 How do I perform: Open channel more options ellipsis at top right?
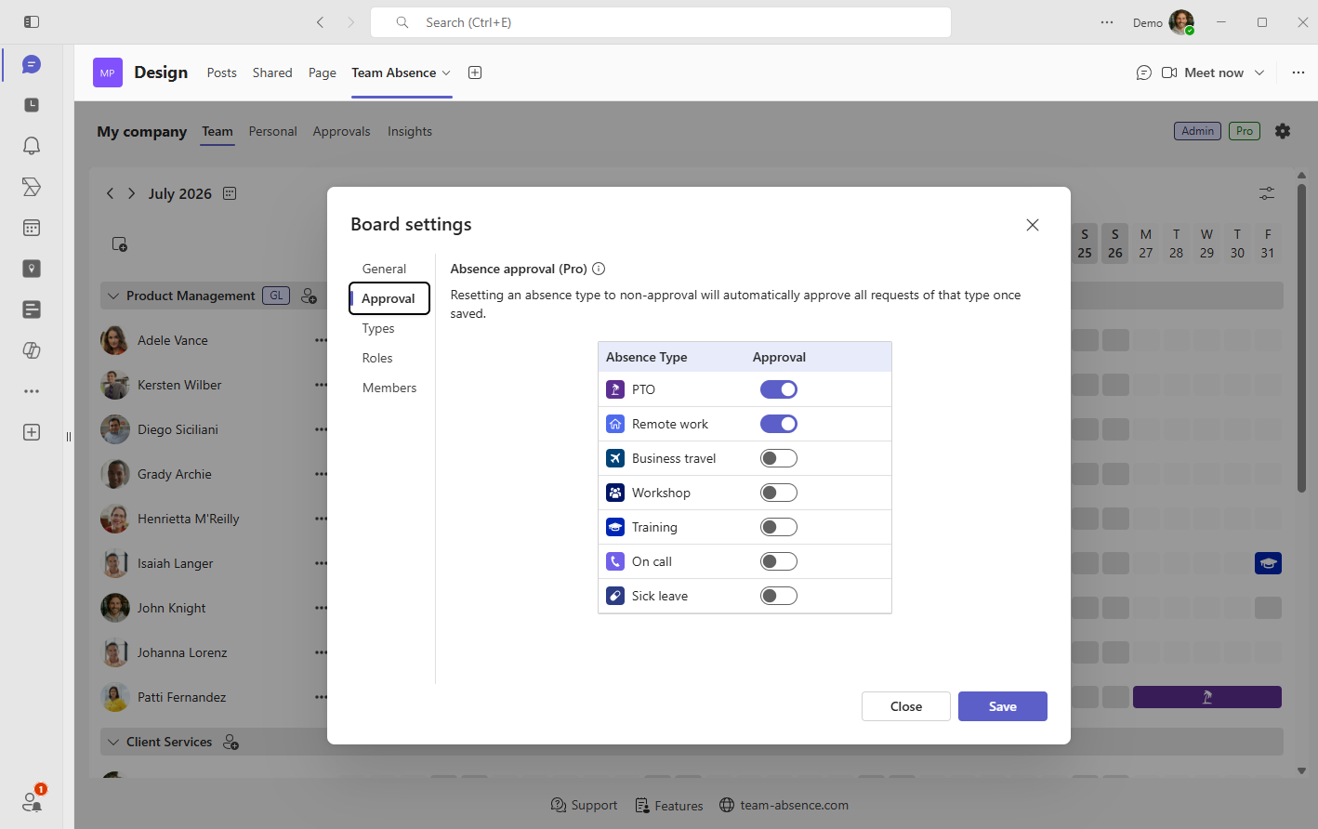pyautogui.click(x=1298, y=72)
